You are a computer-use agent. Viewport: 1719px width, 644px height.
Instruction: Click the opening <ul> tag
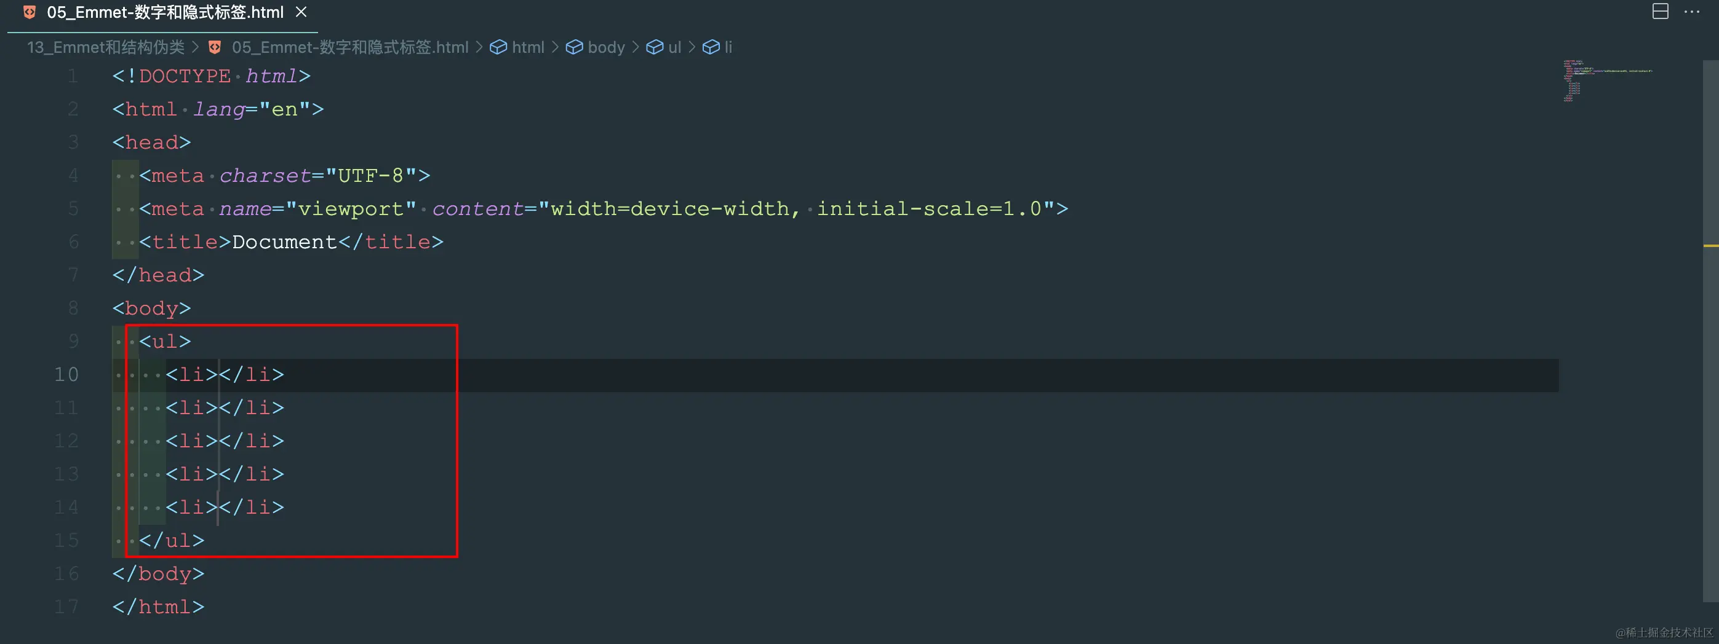point(165,341)
